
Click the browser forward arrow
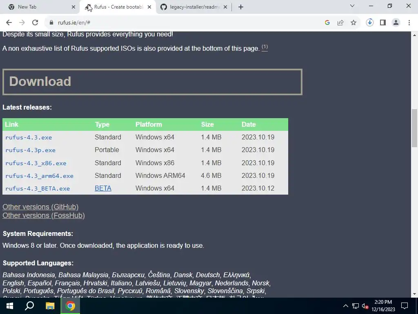22,23
